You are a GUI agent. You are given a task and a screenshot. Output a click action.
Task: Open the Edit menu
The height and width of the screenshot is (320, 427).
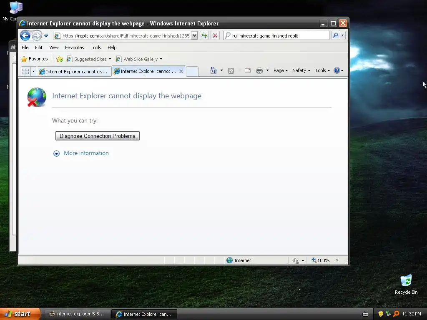[x=39, y=47]
